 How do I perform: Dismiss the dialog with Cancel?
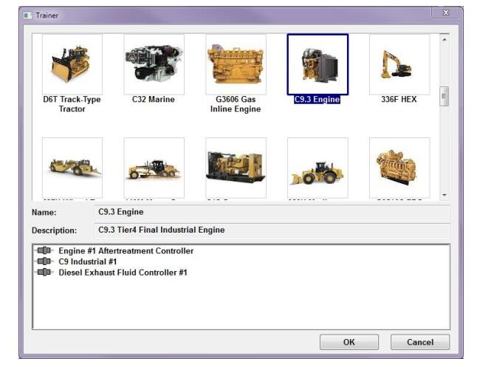coord(420,342)
